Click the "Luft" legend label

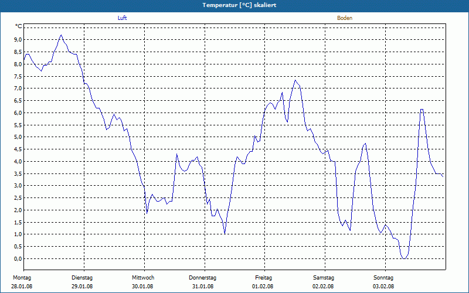click(122, 18)
